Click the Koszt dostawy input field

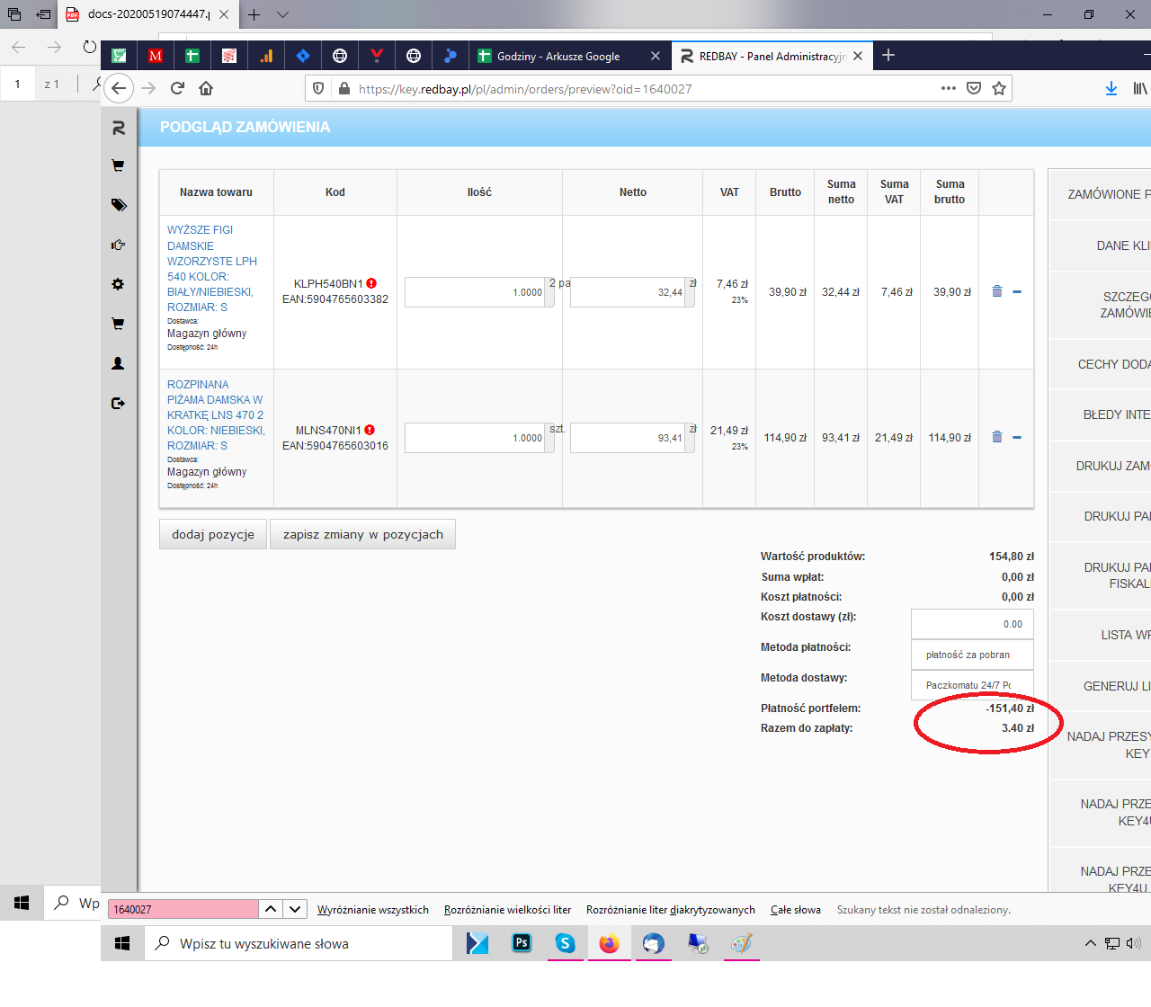972,624
